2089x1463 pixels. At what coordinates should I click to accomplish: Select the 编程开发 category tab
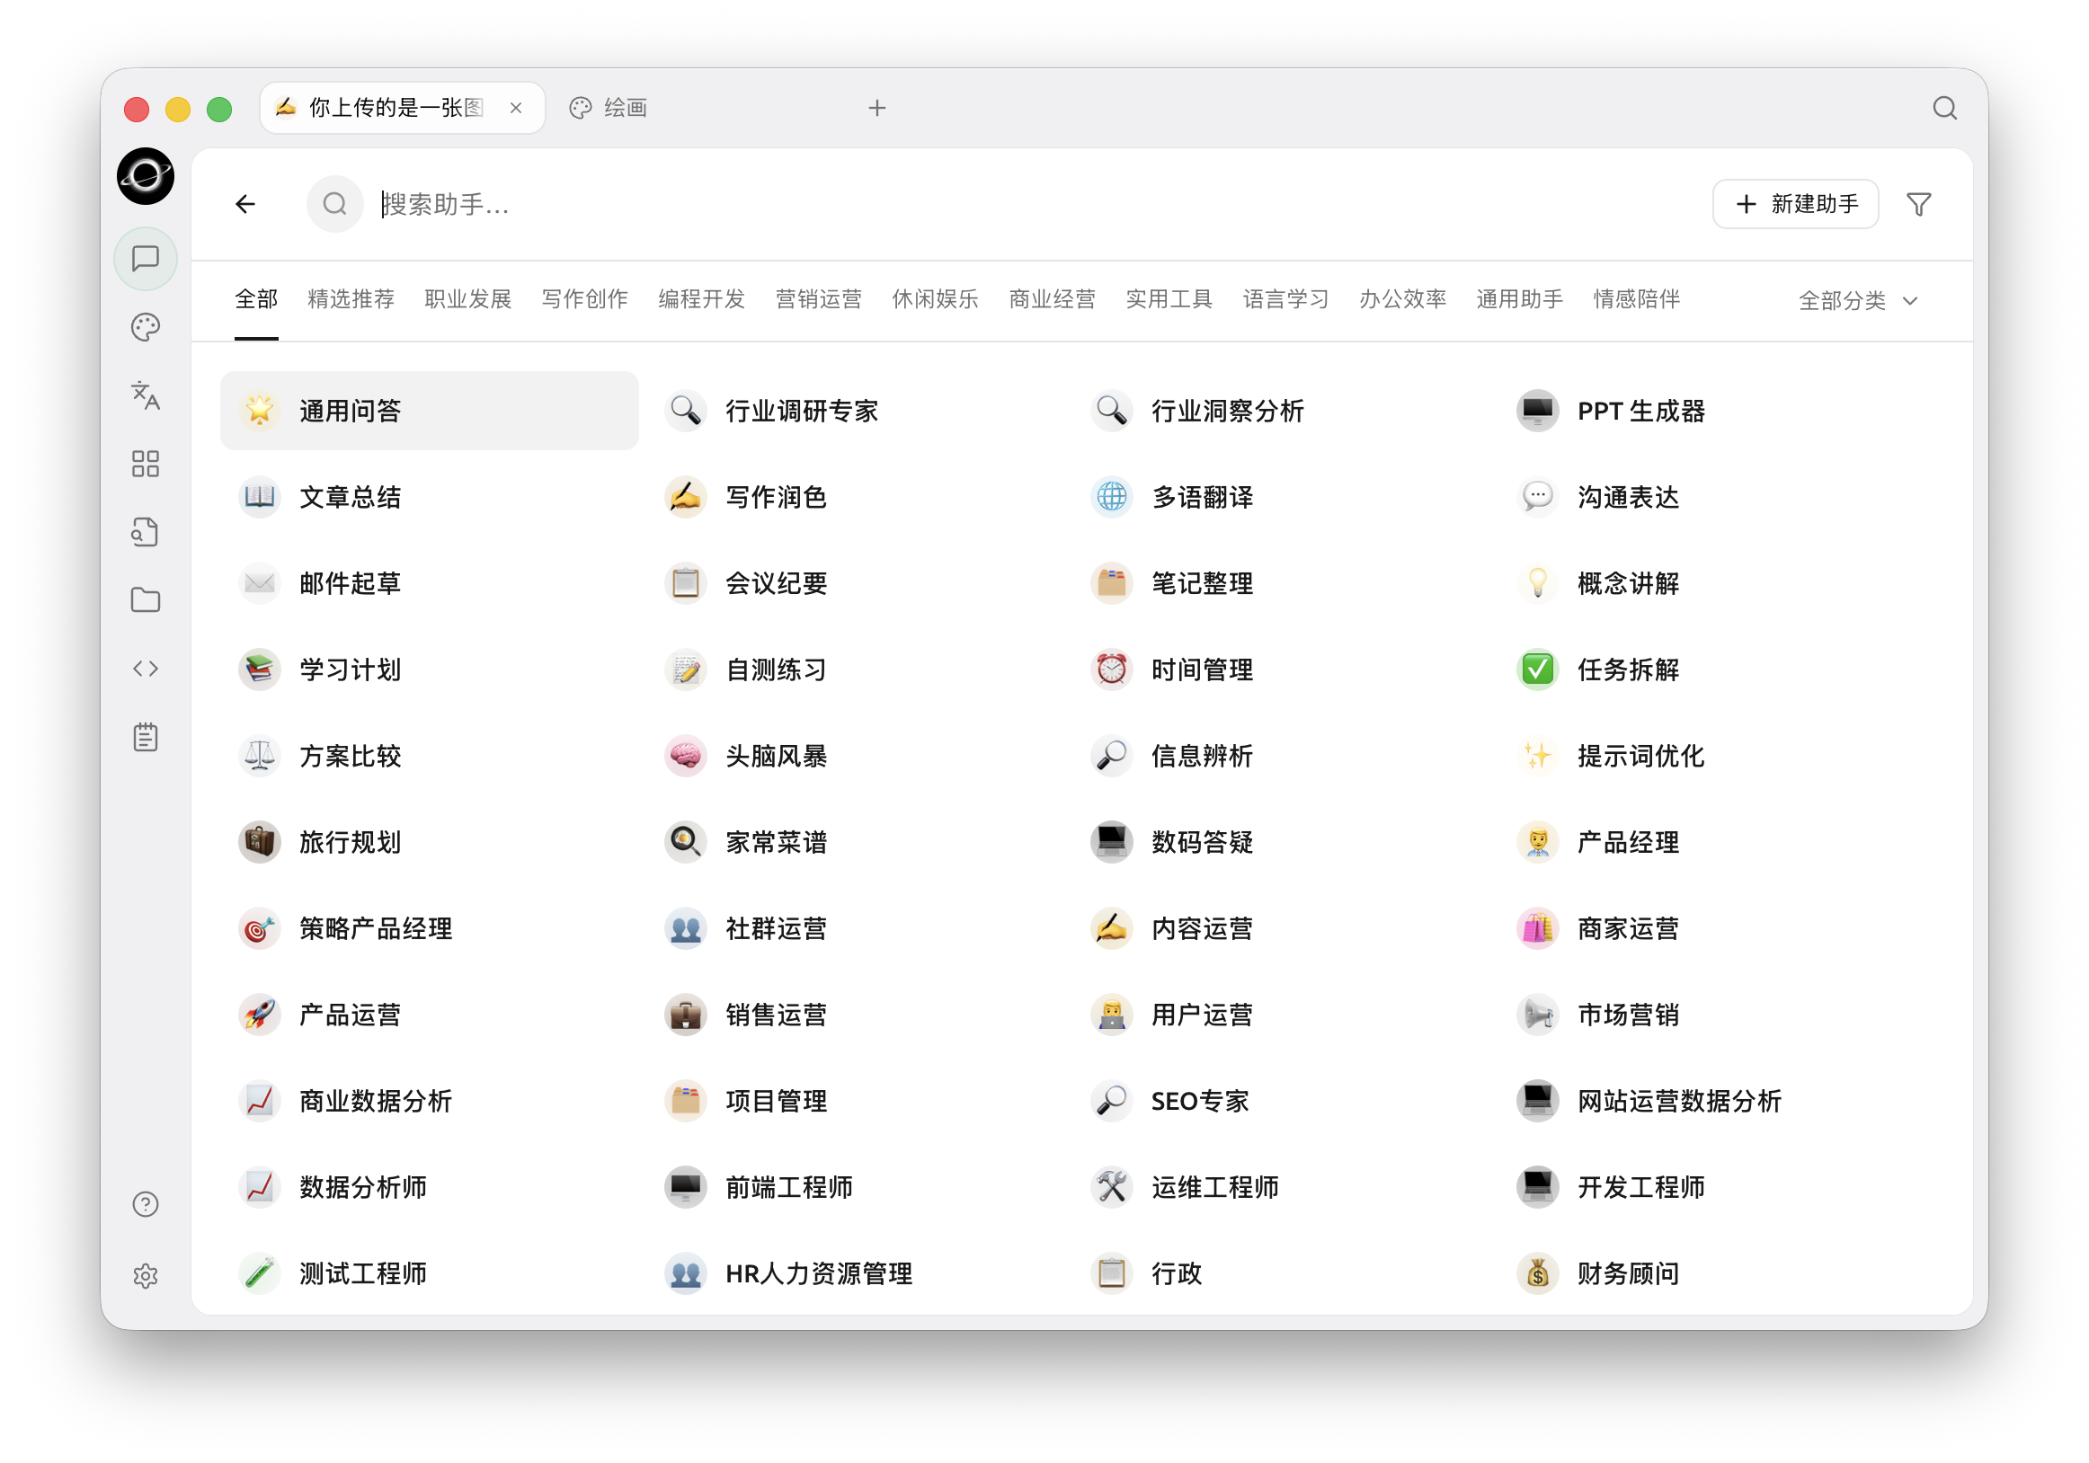[701, 299]
